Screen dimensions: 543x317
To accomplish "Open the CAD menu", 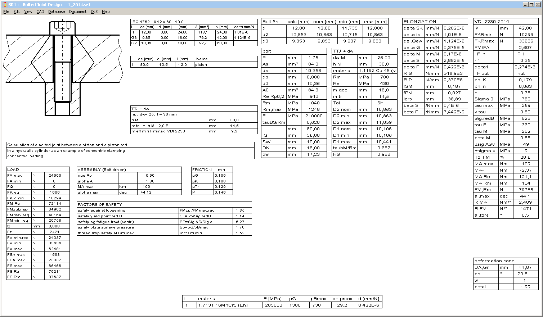I will click(x=40, y=12).
